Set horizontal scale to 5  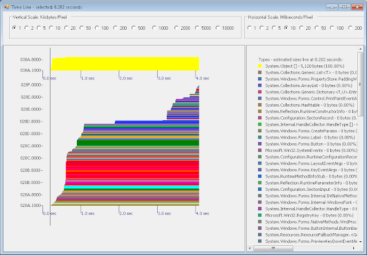(x=274, y=28)
